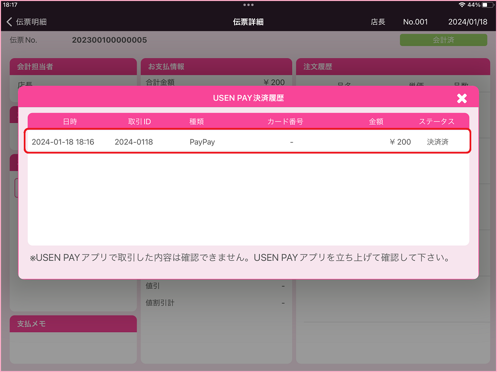Tap the green 会計済 status button
This screenshot has width=497, height=372.
[x=443, y=40]
